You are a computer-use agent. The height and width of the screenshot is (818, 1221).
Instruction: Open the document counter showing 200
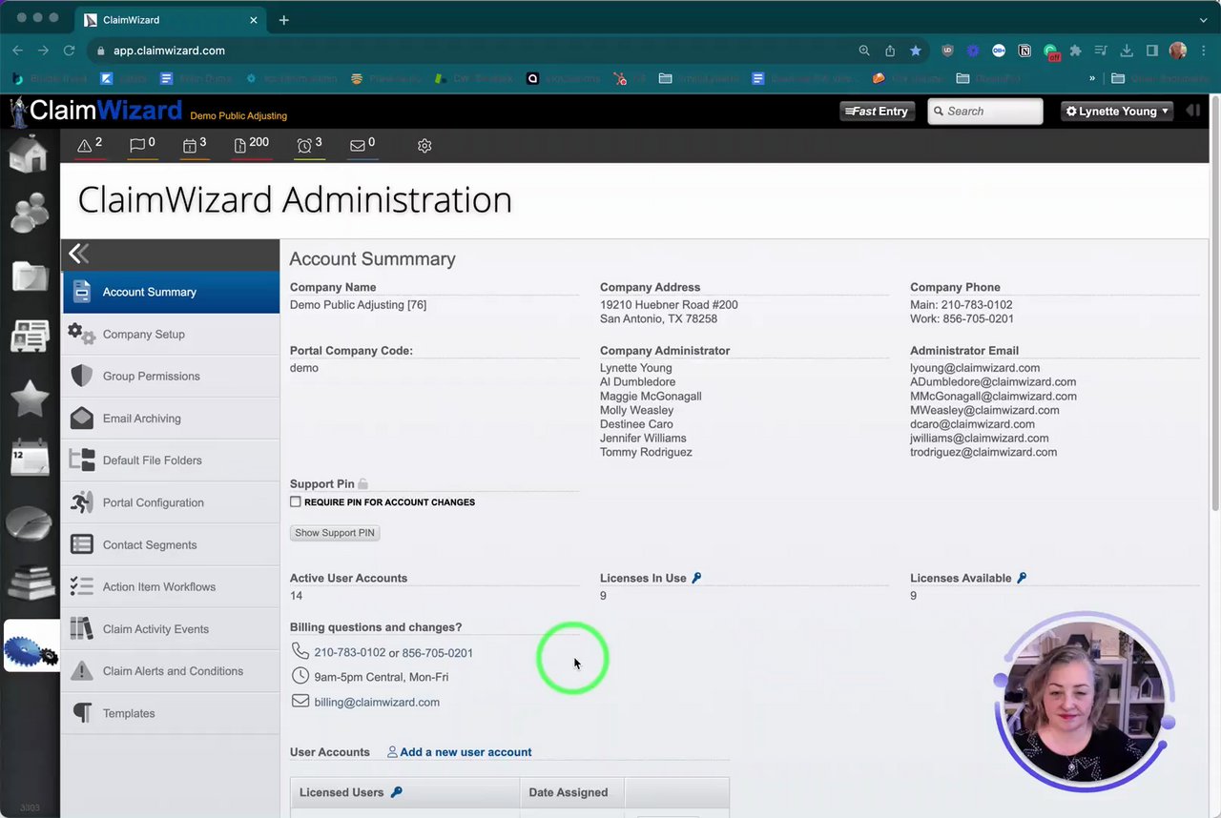(x=251, y=145)
